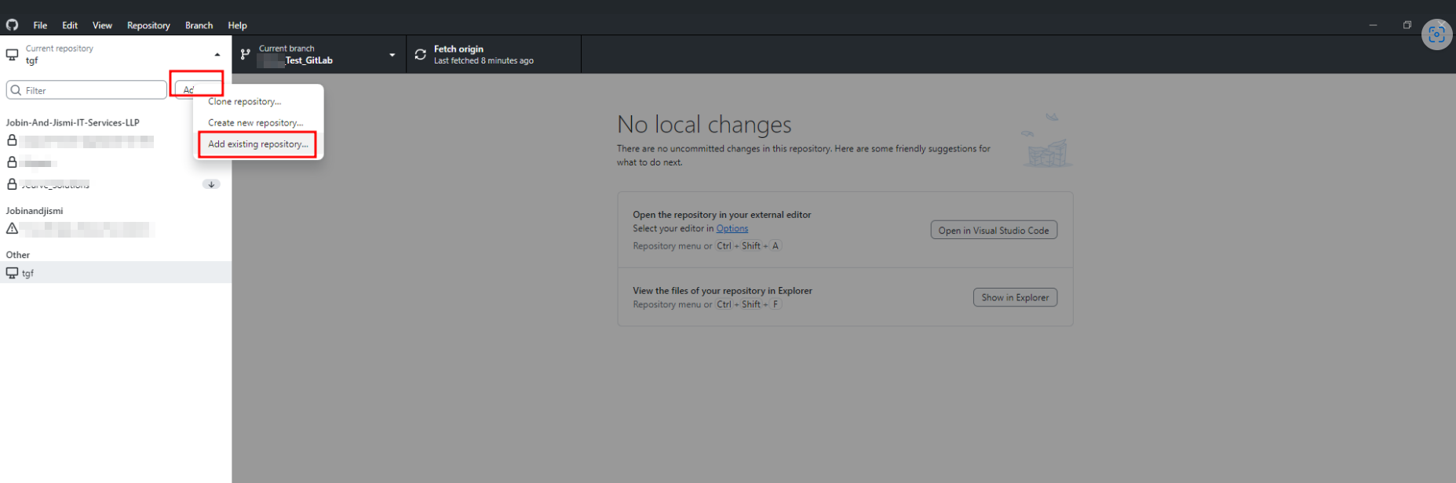Click the magnifier icon in the Filter box

click(16, 90)
